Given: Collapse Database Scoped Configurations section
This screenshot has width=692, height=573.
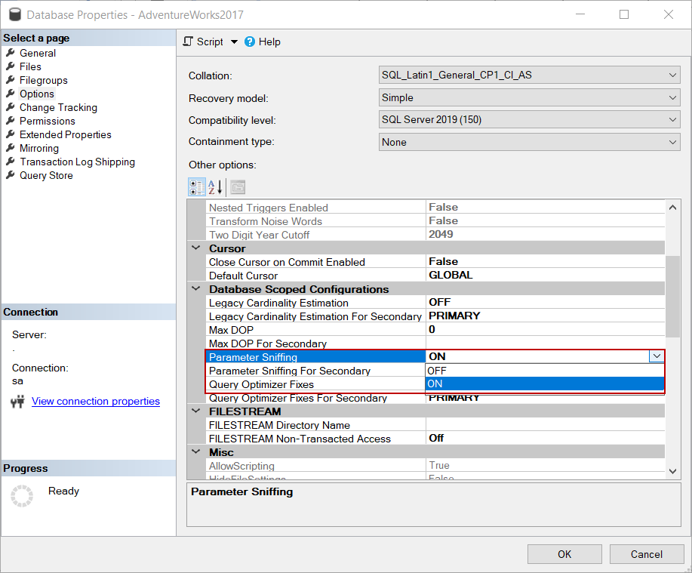Looking at the screenshot, I should click(196, 289).
